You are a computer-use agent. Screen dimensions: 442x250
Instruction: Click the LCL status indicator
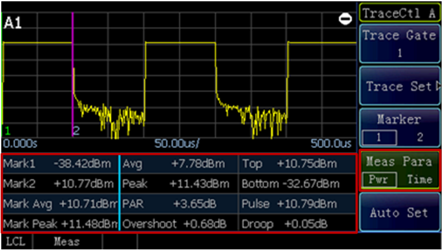click(15, 242)
